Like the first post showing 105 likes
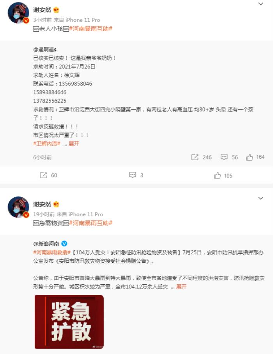273x354 pixels. (x=223, y=175)
